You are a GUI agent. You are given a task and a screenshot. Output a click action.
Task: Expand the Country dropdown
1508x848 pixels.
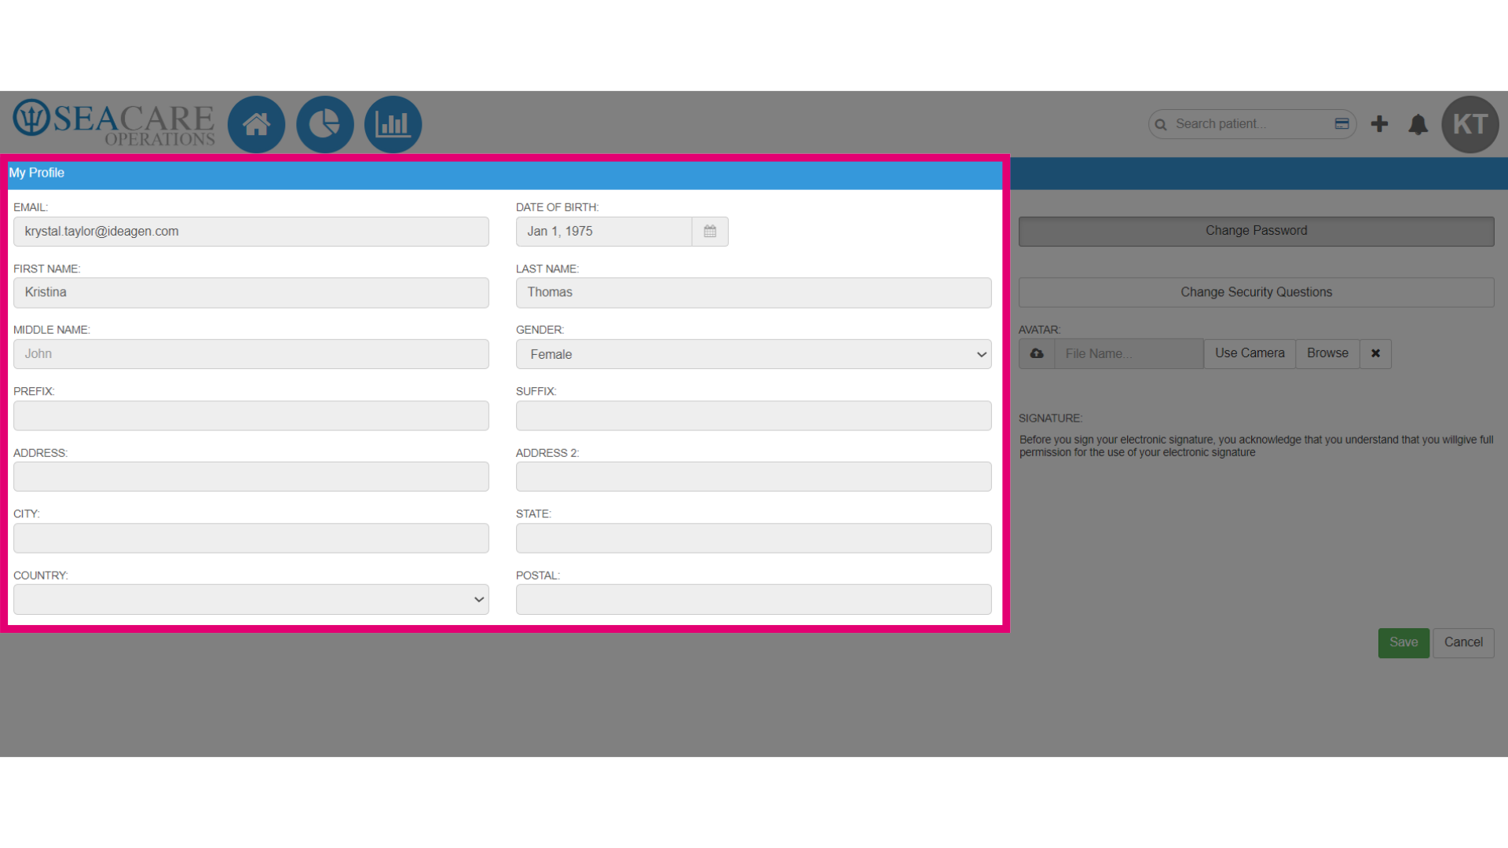tap(251, 599)
